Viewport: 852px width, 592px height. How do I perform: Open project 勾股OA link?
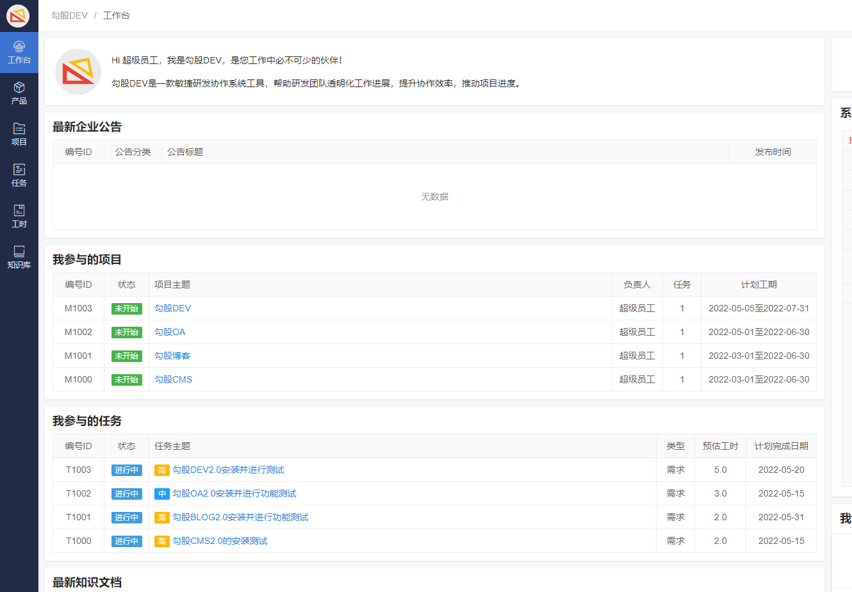tap(170, 332)
